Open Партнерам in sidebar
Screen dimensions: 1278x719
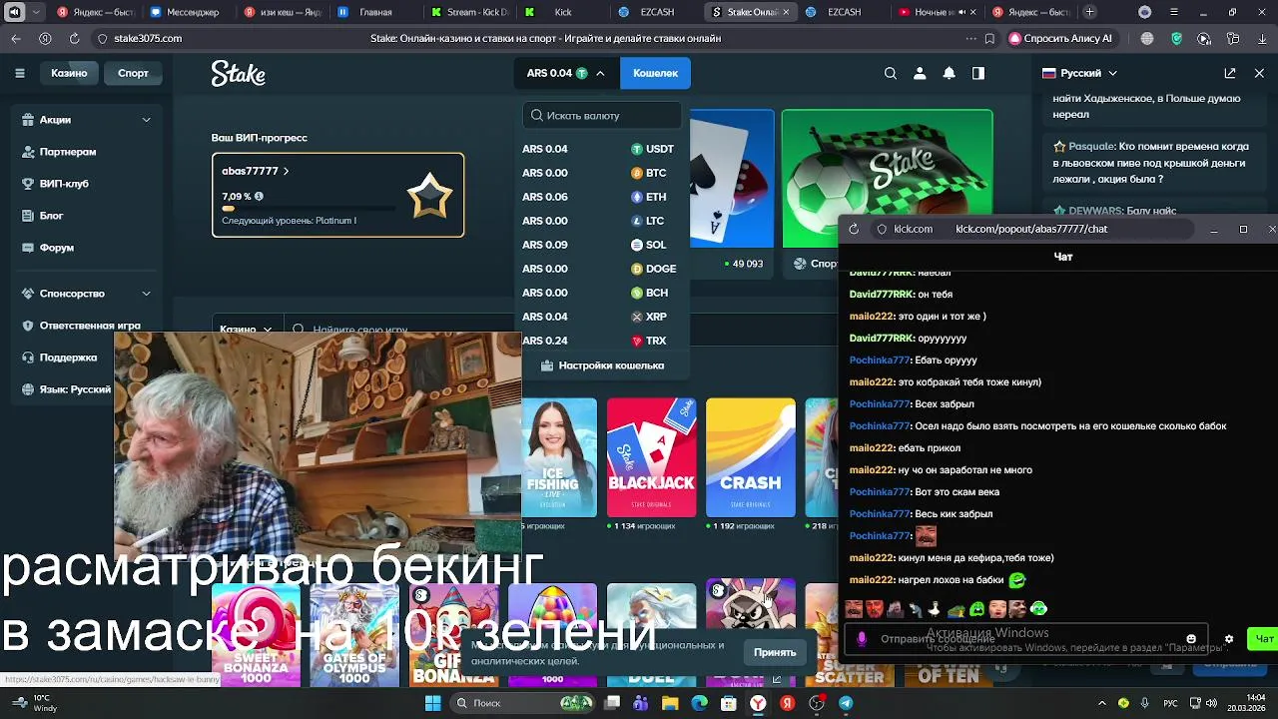68,152
